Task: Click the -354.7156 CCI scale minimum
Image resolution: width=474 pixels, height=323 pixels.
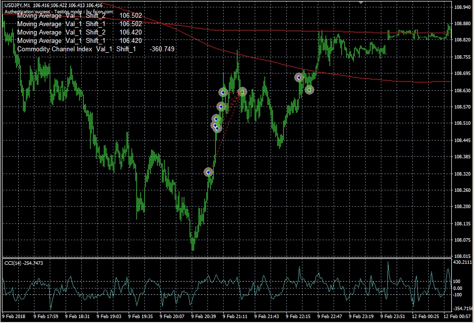Action: click(x=463, y=309)
